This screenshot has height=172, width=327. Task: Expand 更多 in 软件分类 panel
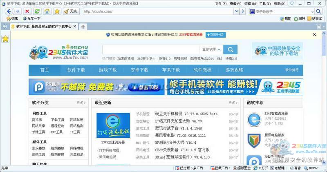81,103
